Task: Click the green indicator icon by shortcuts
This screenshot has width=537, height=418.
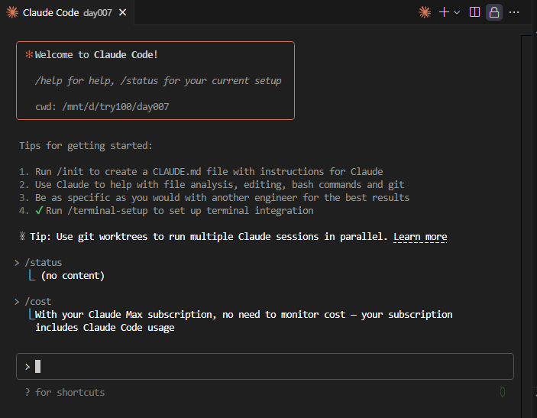Action: pos(503,391)
